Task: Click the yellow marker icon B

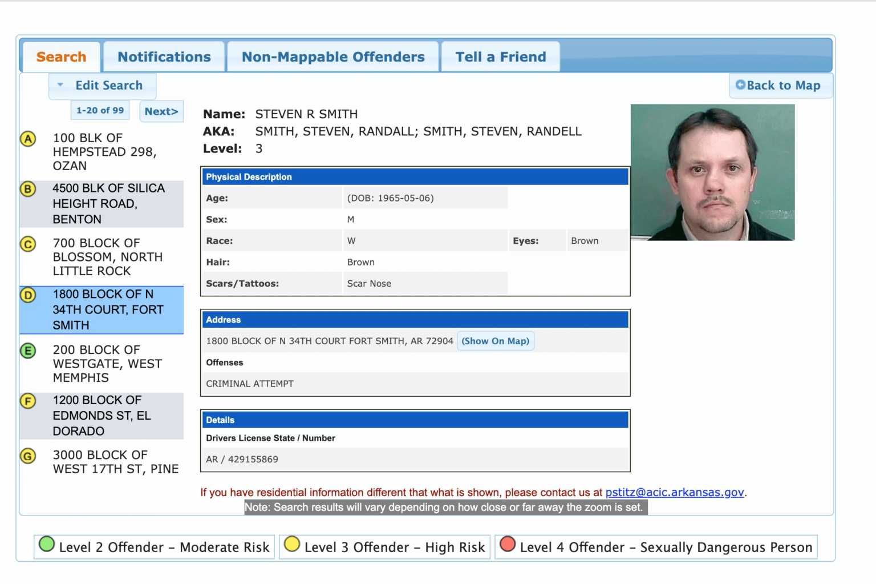Action: coord(28,189)
